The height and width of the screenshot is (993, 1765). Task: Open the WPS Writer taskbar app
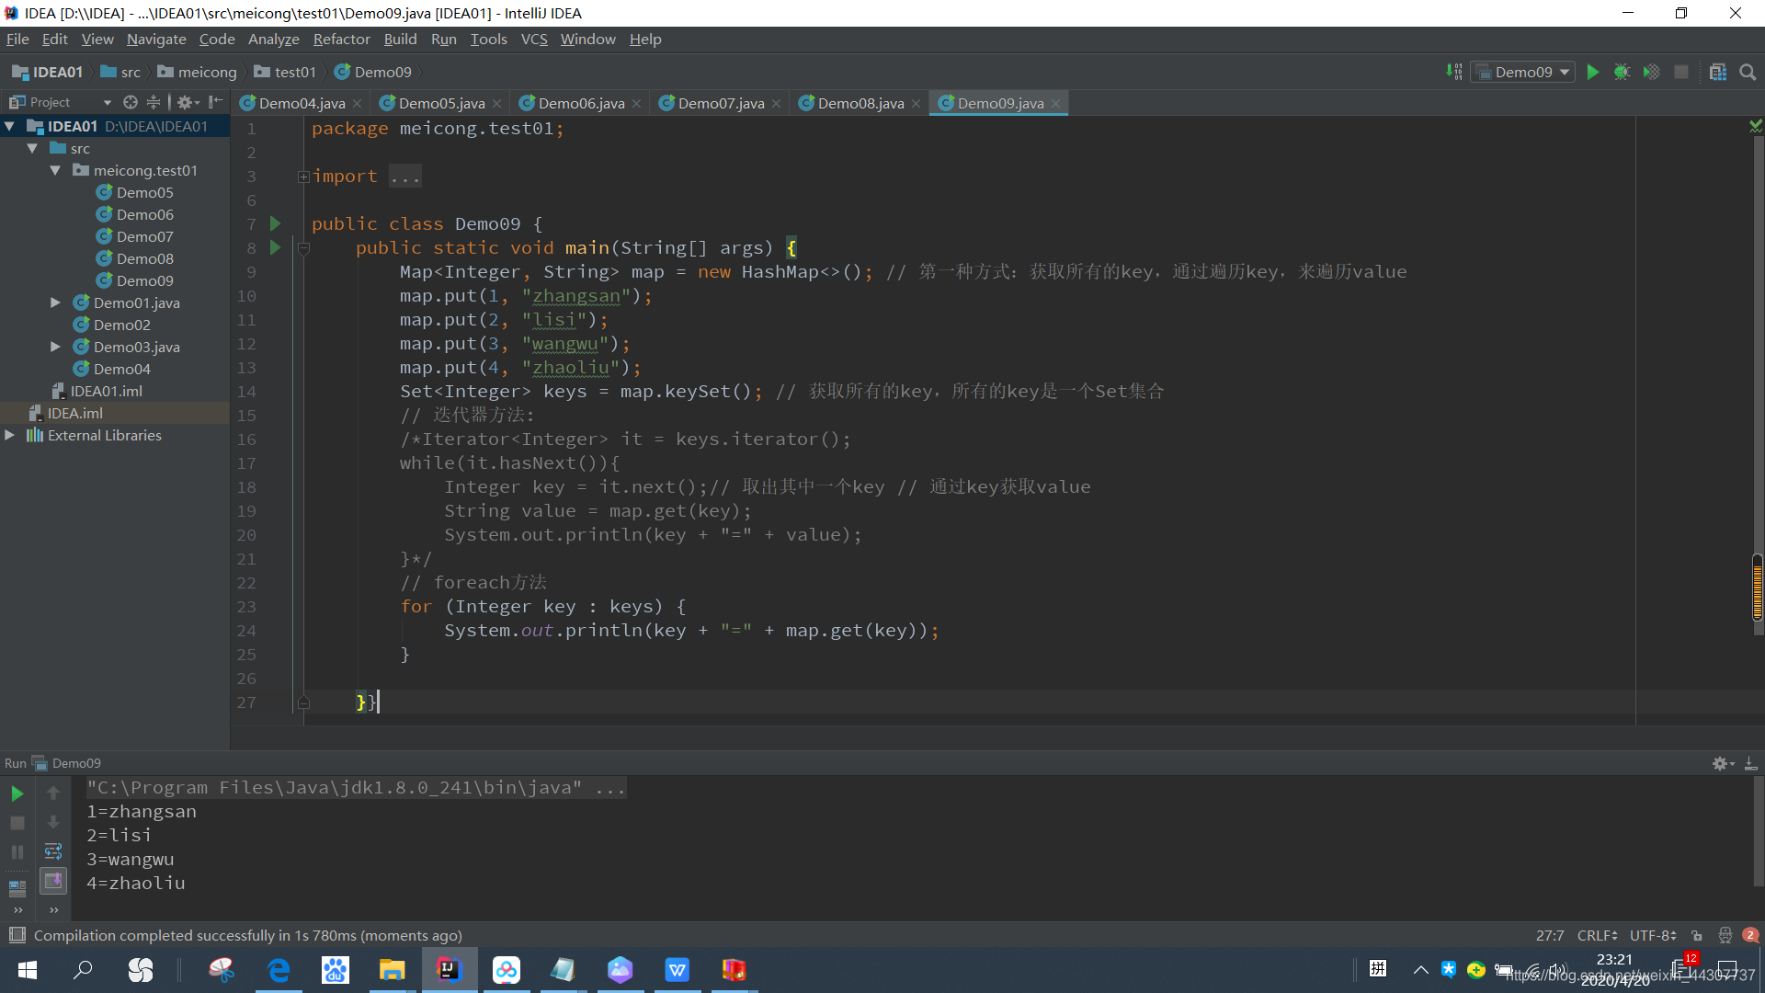(x=677, y=969)
